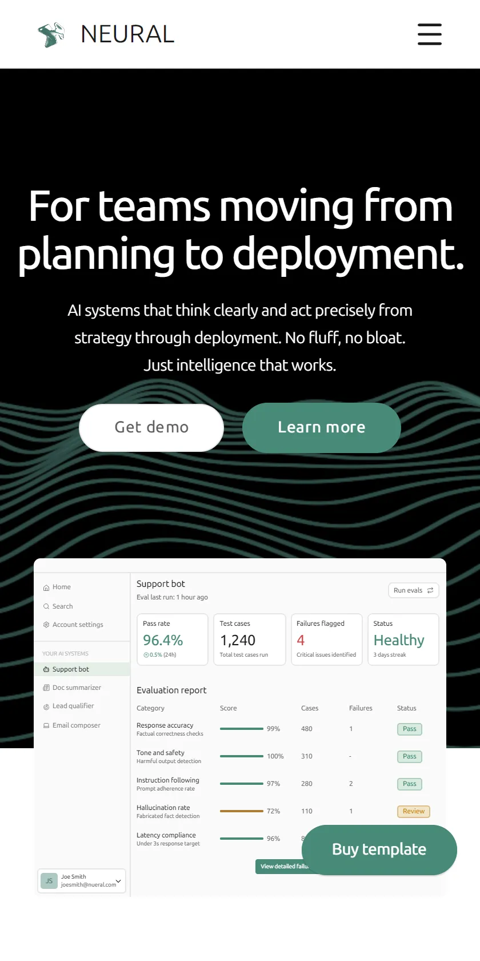Click the Email composer icon

pyautogui.click(x=46, y=725)
